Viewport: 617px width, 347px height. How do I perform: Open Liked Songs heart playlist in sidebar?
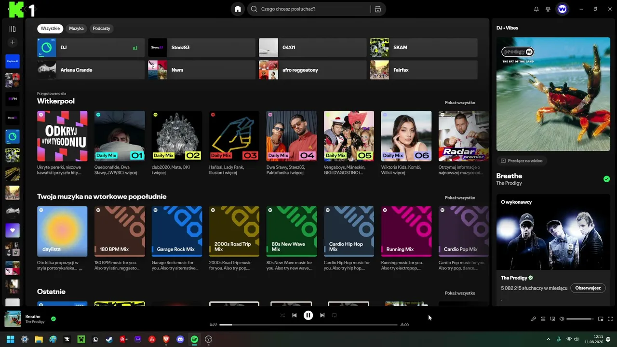pos(13,230)
